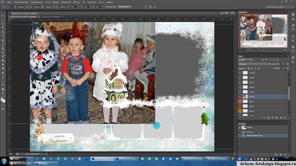Open the blend mode dropdown
Screen dimensions: 296x166
click(253, 64)
